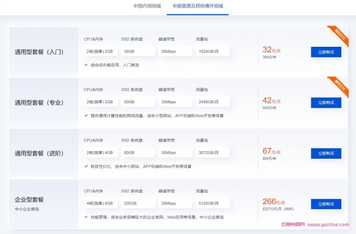Click the 通用型套餐（入门）plan title
The width and height of the screenshot is (356, 234).
(39, 52)
